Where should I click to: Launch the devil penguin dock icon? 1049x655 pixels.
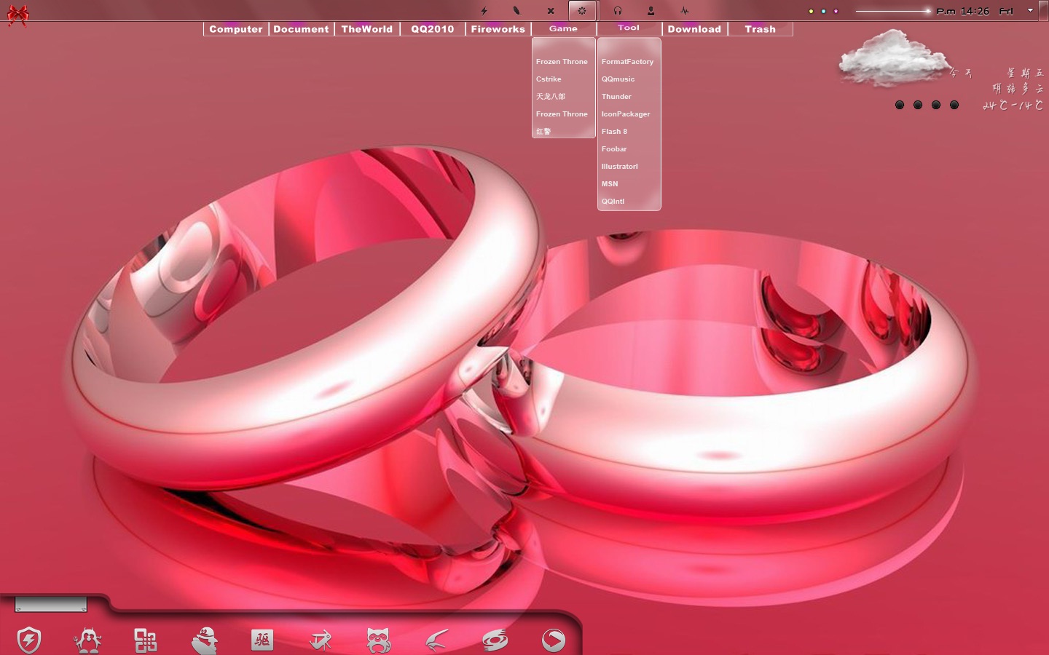(87, 640)
